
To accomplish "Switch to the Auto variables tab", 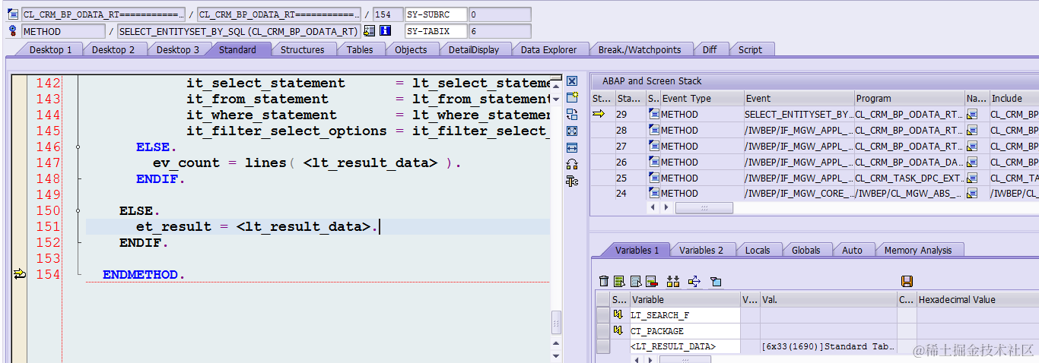I will point(852,250).
